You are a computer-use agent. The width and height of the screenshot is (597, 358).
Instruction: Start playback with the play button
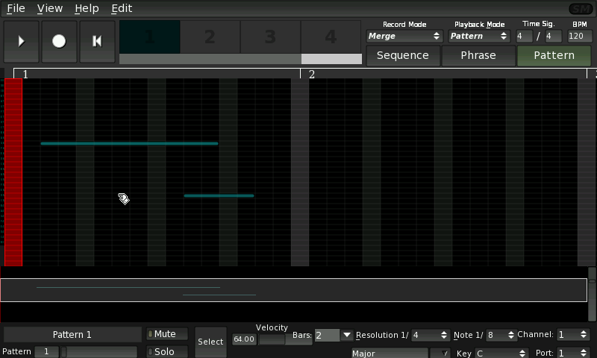coord(22,42)
